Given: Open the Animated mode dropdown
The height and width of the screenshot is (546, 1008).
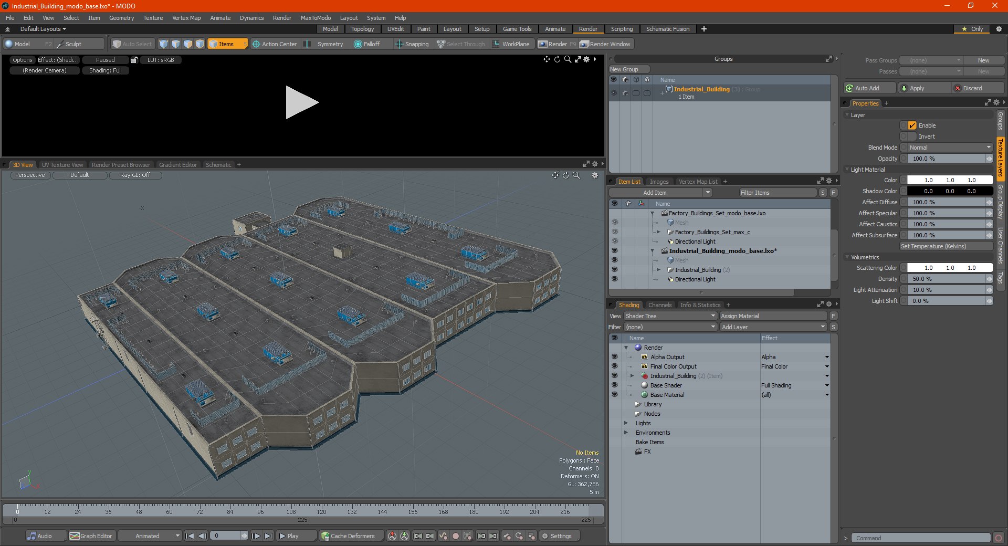Looking at the screenshot, I should click(150, 536).
